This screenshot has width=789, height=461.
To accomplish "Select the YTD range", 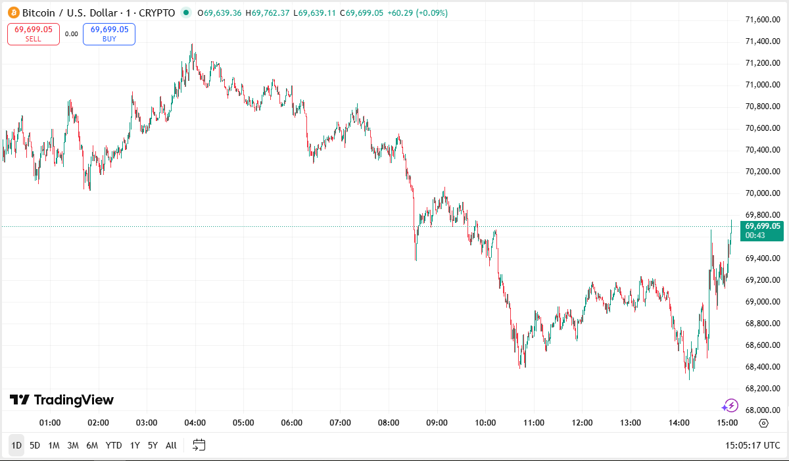I will (x=114, y=445).
